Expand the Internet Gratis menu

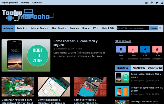tap(39, 28)
